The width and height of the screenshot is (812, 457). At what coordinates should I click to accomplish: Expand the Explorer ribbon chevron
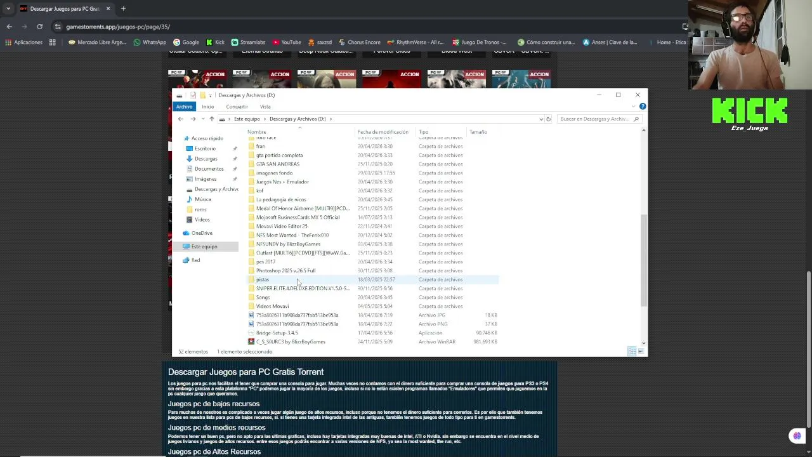tap(634, 106)
